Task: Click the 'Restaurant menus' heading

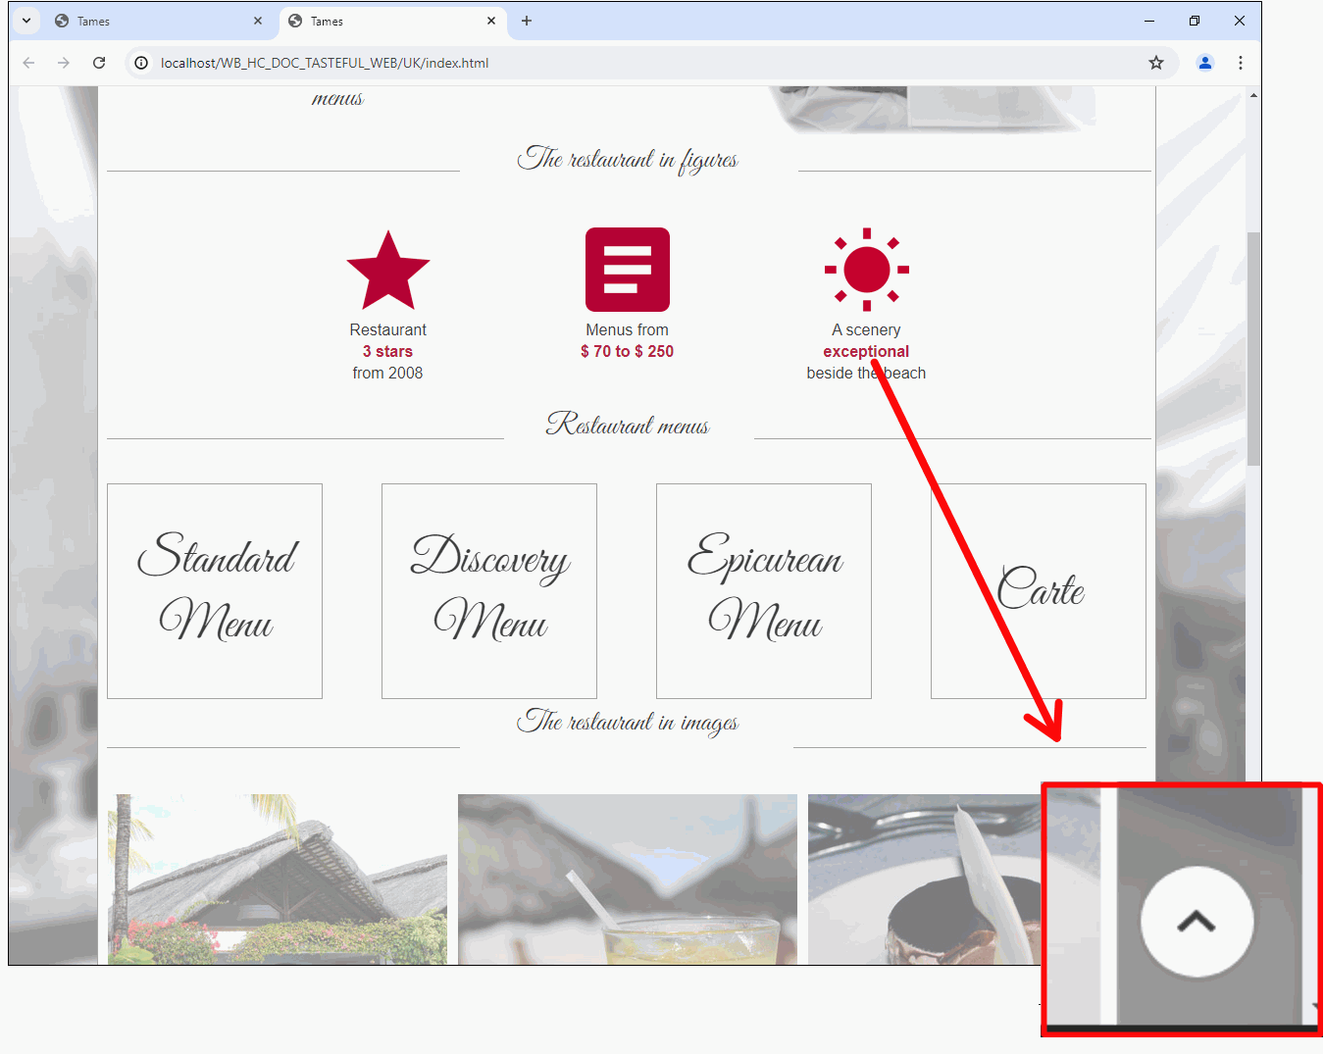Action: pyautogui.click(x=628, y=424)
